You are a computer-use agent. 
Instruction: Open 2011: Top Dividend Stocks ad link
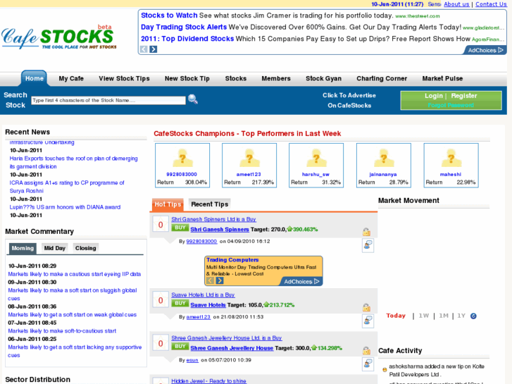tap(187, 39)
